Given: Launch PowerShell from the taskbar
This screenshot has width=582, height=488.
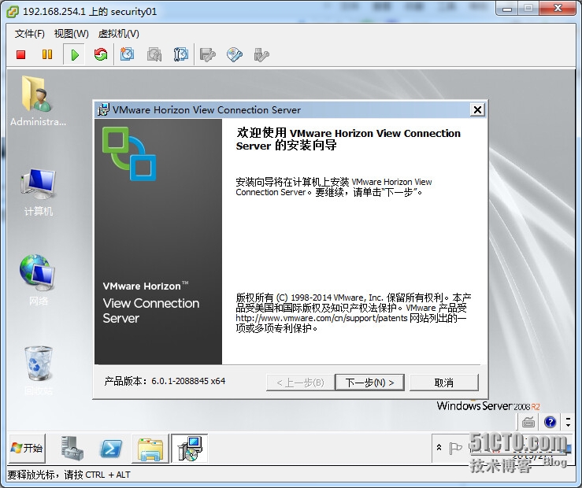Looking at the screenshot, I should click(x=111, y=449).
